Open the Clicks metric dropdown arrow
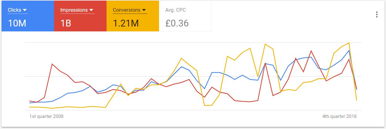This screenshot has height=129, width=386. point(25,10)
